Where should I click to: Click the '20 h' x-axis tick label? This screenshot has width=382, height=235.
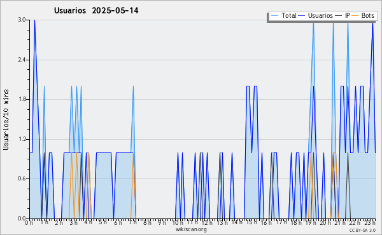tap(325, 223)
